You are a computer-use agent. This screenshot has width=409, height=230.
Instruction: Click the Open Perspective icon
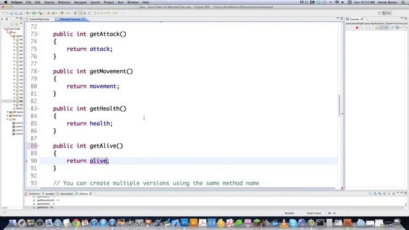[379, 13]
